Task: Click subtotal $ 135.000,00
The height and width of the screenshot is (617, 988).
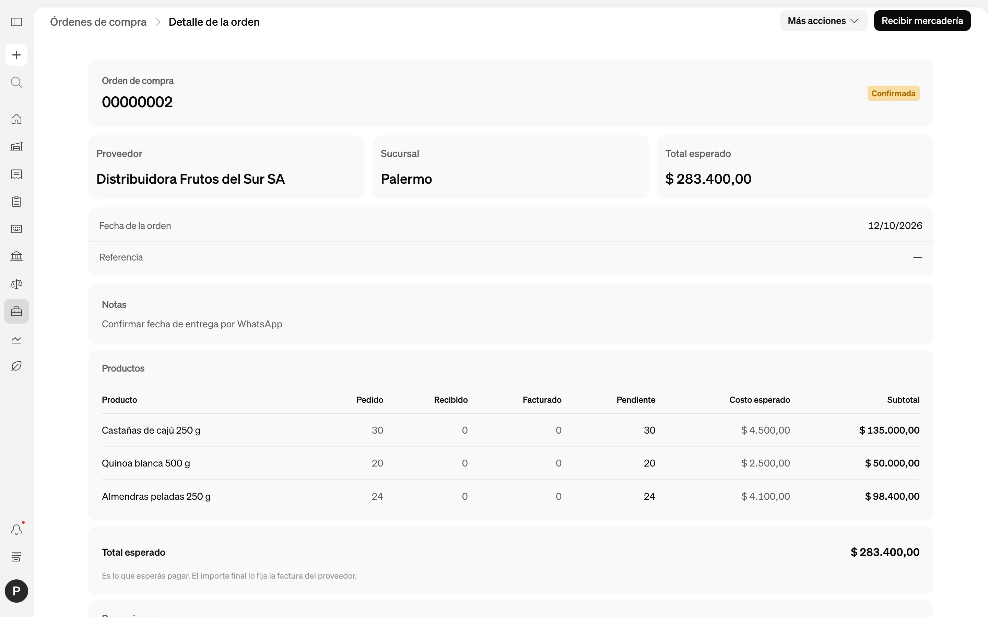Action: [889, 430]
